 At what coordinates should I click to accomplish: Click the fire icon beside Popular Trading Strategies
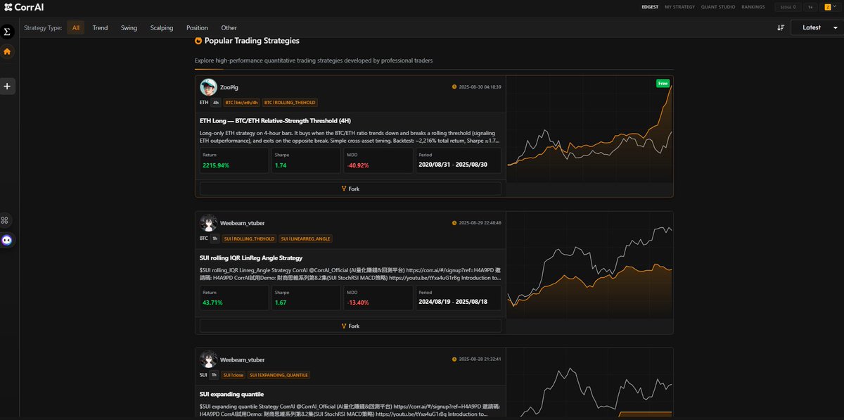point(198,41)
